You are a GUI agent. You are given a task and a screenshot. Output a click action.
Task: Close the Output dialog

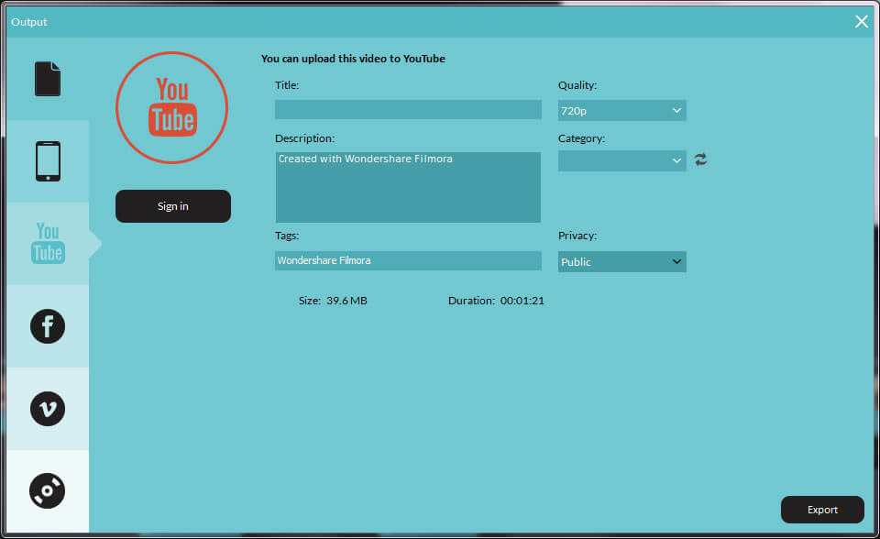click(x=862, y=21)
